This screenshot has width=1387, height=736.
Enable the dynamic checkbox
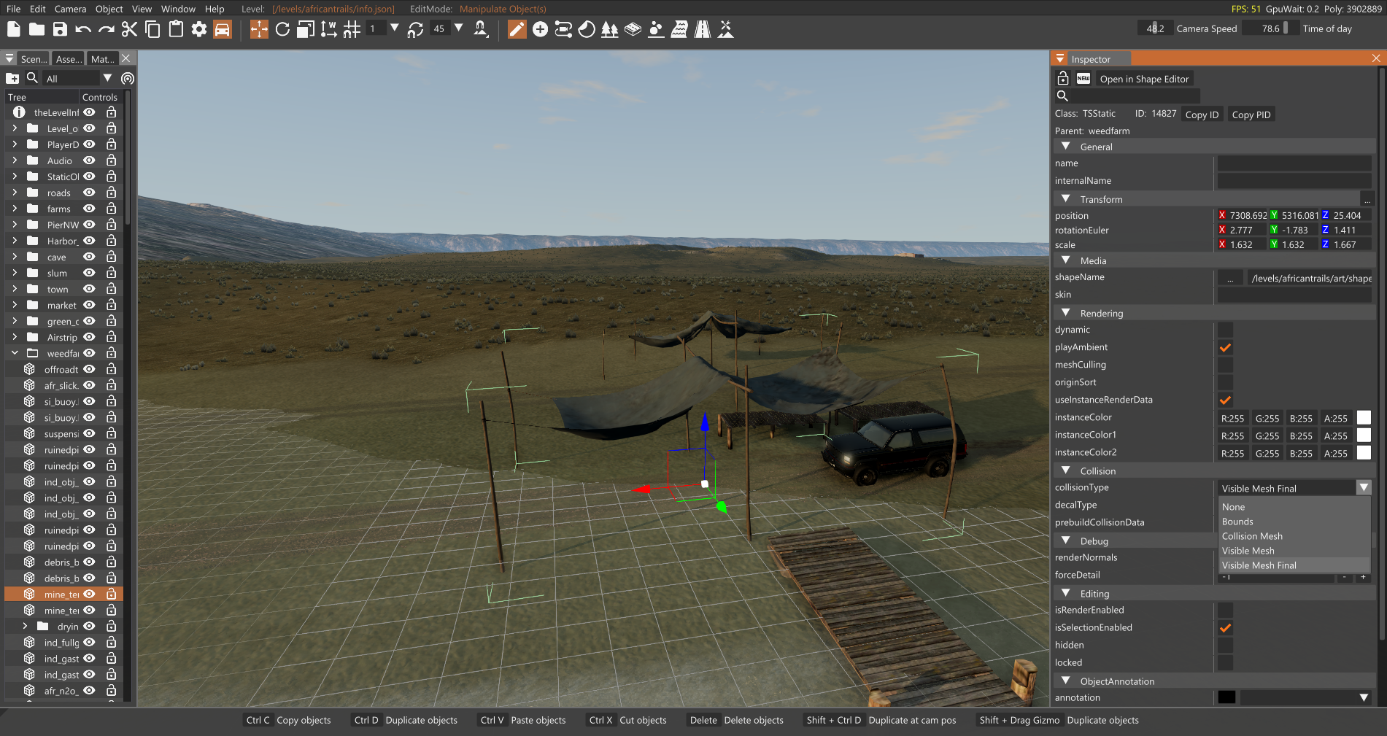[x=1226, y=330]
